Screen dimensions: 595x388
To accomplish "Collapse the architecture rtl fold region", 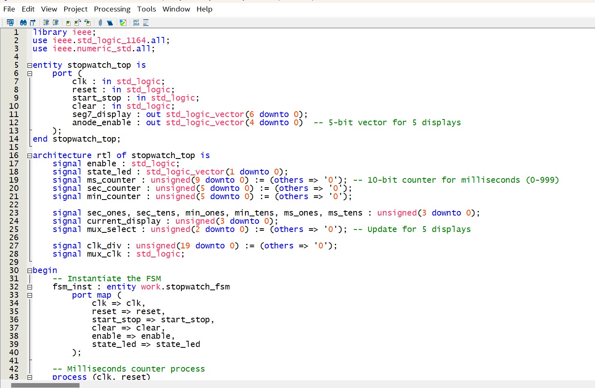I will [29, 155].
